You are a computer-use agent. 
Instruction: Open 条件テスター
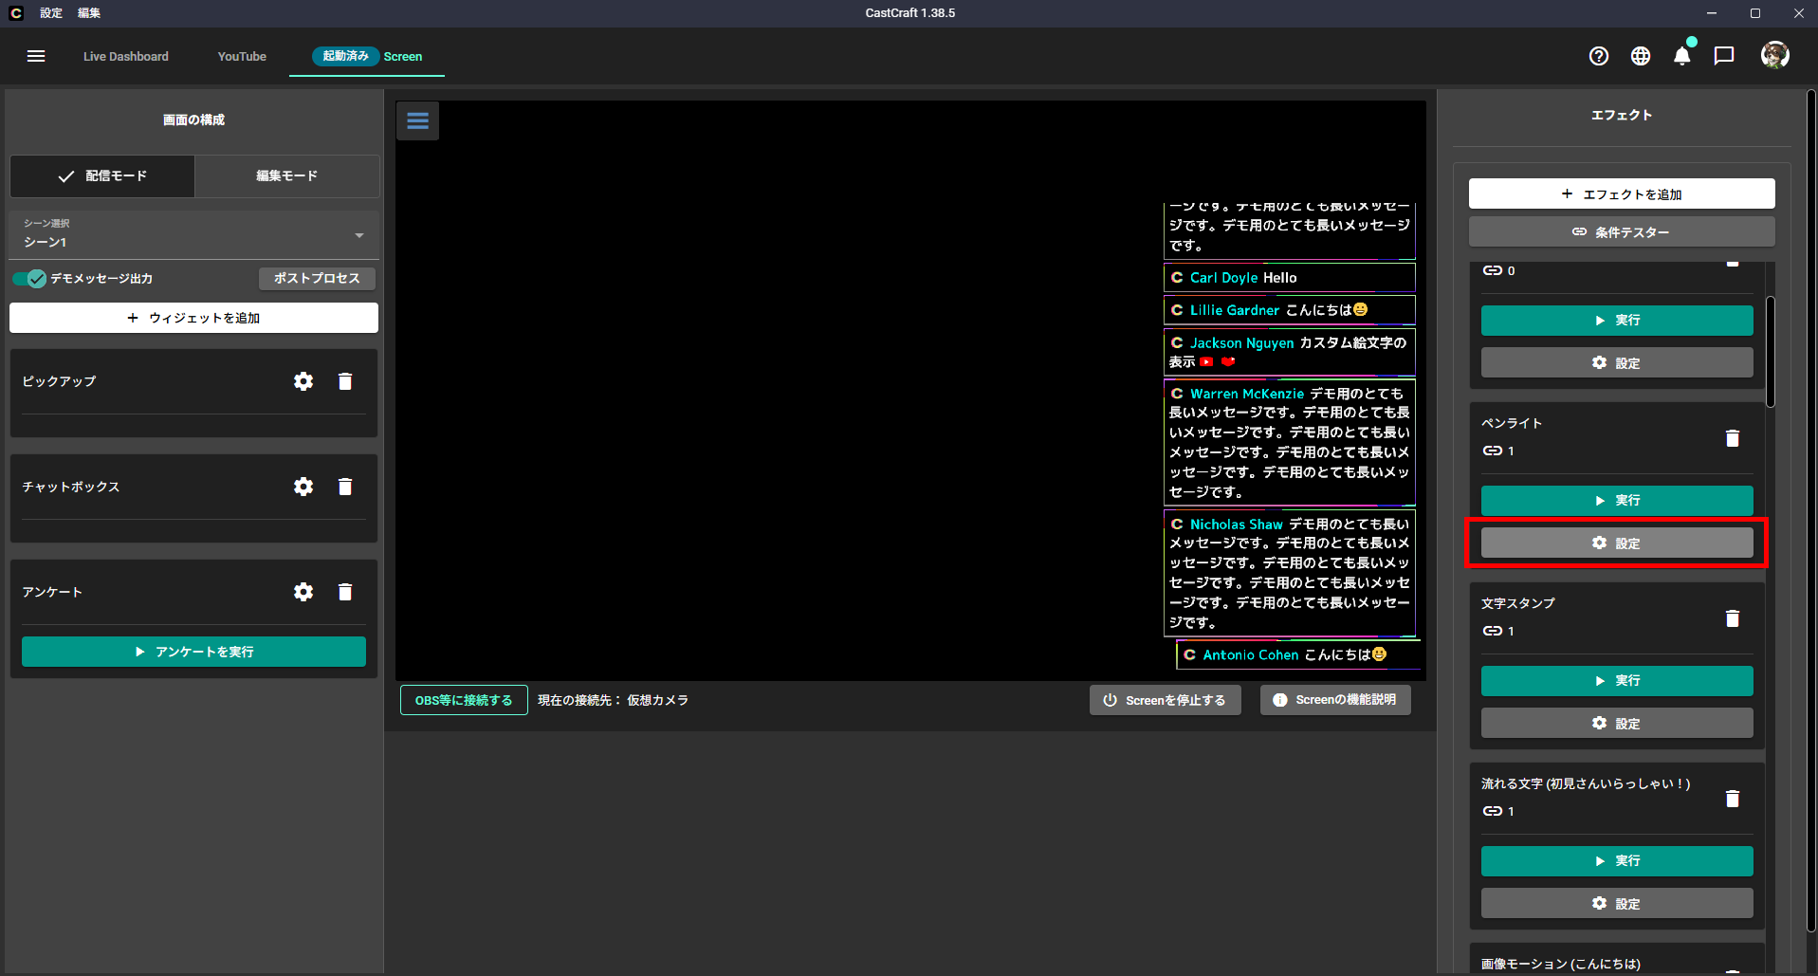tap(1622, 231)
